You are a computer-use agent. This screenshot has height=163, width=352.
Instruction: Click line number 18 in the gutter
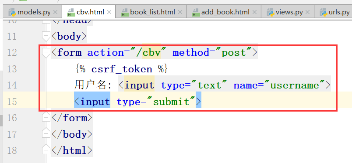point(12,151)
